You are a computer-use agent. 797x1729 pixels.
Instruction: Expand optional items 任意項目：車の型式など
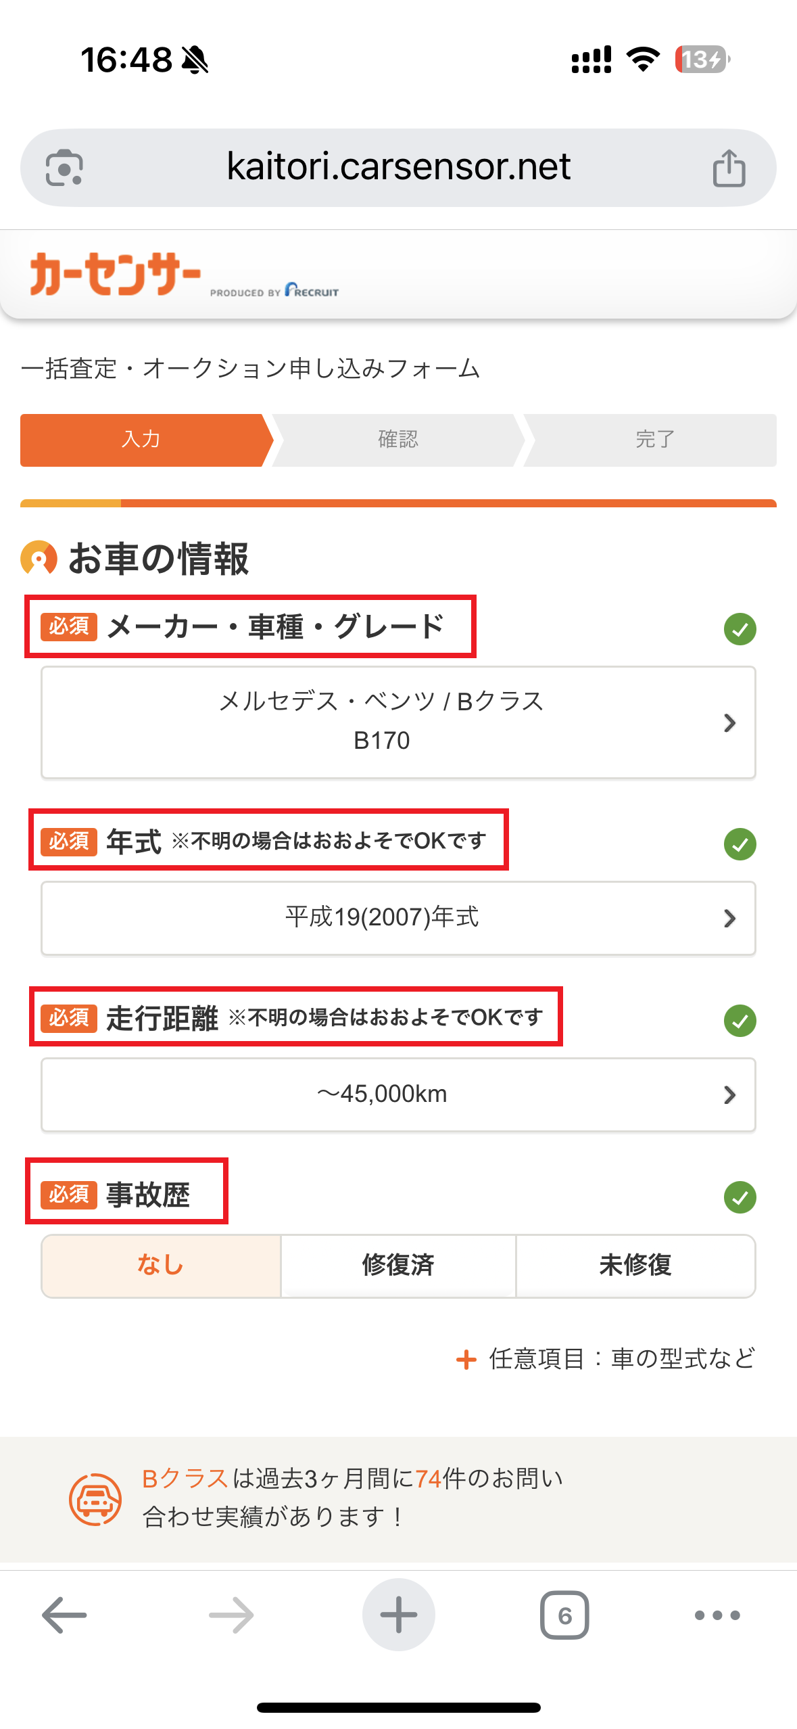tap(606, 1358)
